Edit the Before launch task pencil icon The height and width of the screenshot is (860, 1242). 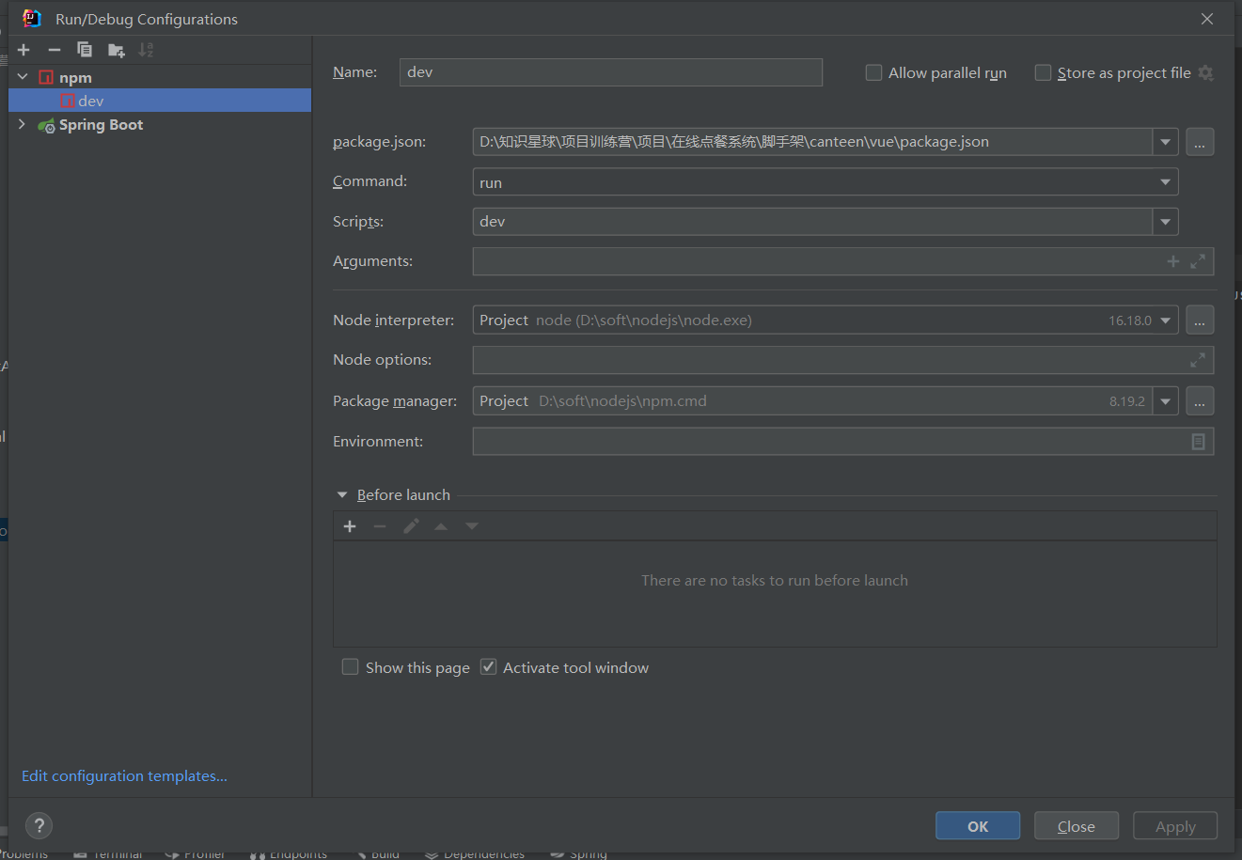pyautogui.click(x=411, y=526)
